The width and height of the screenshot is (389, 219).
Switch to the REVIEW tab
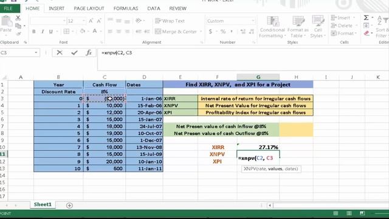click(177, 9)
